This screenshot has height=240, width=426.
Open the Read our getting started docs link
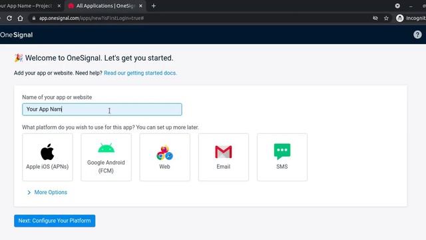click(x=140, y=73)
